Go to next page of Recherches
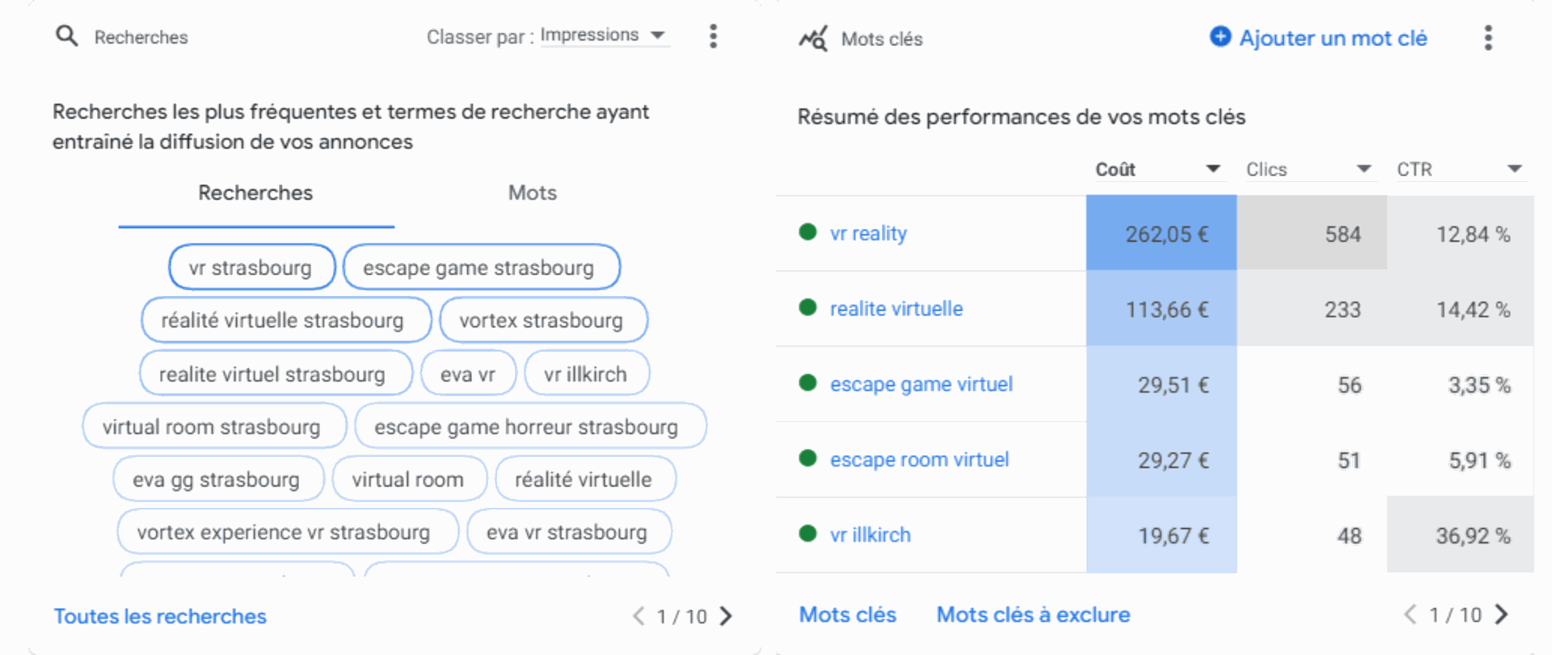The height and width of the screenshot is (655, 1552). click(x=726, y=616)
